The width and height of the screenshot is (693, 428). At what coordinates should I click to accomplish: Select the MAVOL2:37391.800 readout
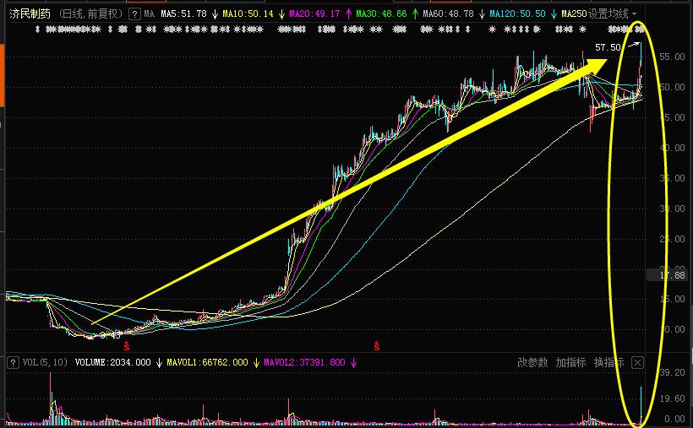(304, 363)
